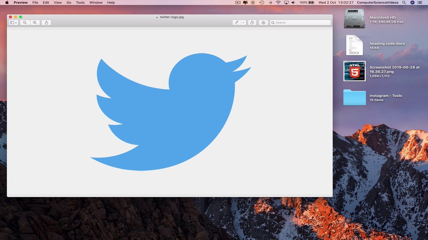Open the AirPlay display menu
The width and height of the screenshot is (428, 240).
pyautogui.click(x=286, y=2)
